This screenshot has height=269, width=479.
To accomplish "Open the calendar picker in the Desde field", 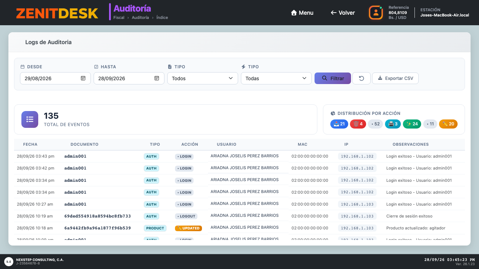I will pos(83,78).
